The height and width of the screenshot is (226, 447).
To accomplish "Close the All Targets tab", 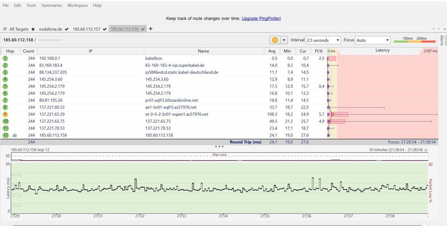I will 33,29.
